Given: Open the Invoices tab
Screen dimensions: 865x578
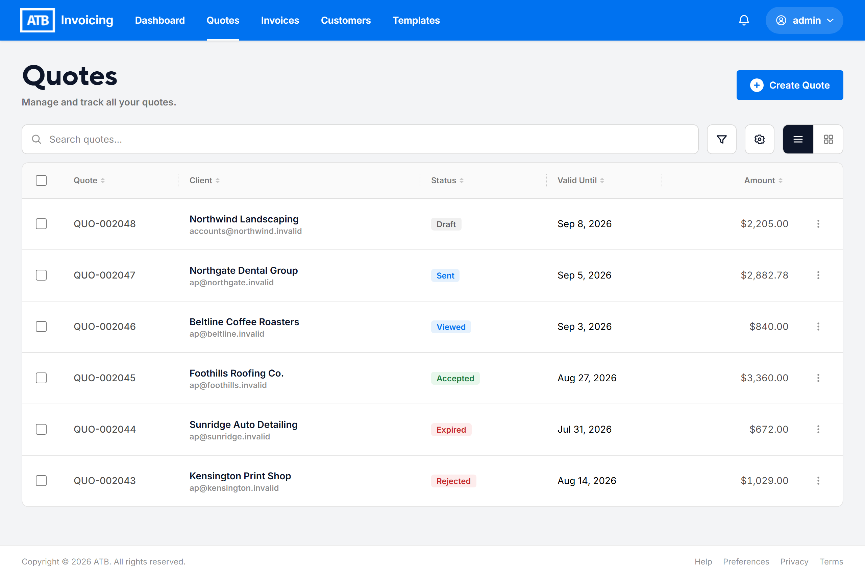Looking at the screenshot, I should coord(280,20).
